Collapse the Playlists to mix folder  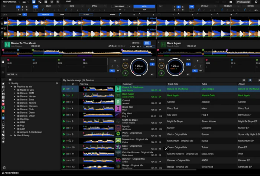coord(11,87)
